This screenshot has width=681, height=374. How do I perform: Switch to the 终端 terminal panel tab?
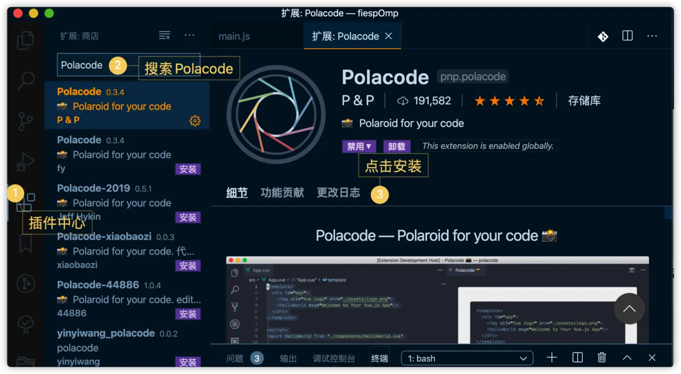pos(379,358)
